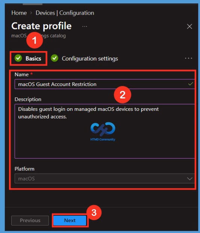Open the ellipsis menu beside Create profile title

pyautogui.click(x=85, y=27)
